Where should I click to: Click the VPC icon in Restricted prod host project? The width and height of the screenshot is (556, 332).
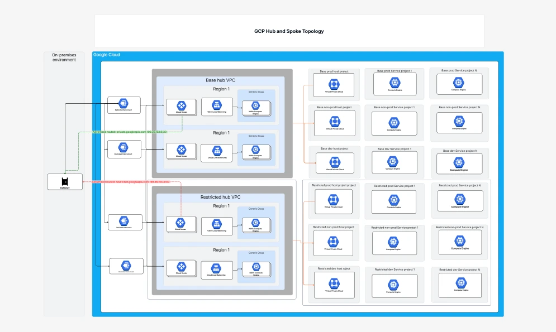click(x=333, y=200)
